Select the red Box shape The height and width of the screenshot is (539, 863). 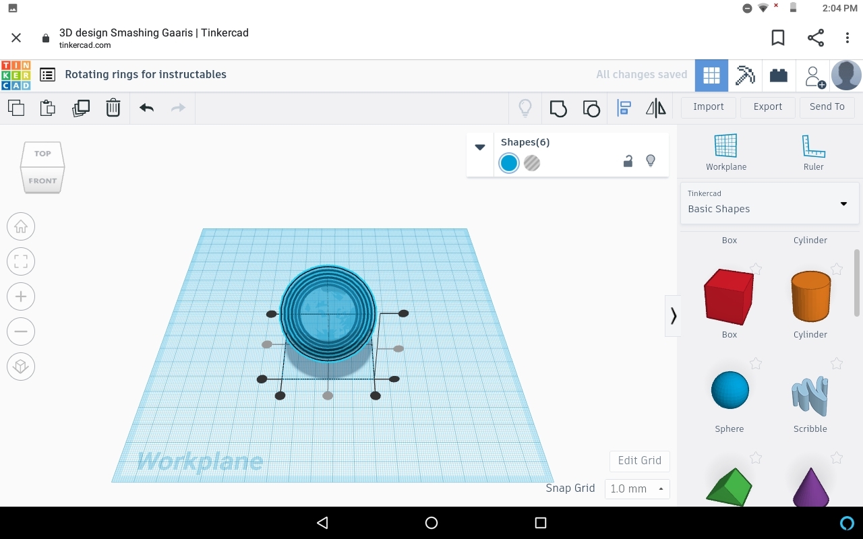tap(729, 296)
